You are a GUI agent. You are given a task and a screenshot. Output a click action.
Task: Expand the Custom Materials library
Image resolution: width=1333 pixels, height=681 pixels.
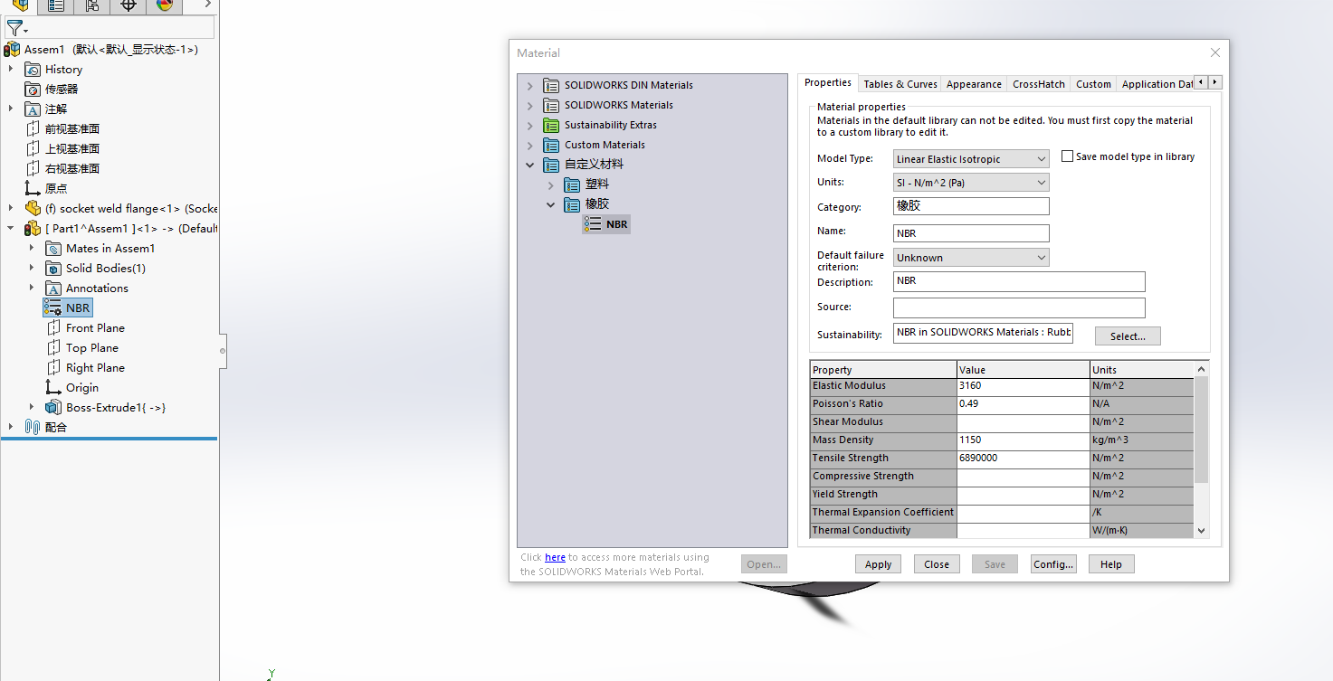530,145
